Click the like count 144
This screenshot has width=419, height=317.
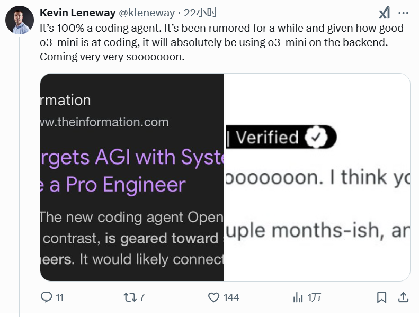point(231,297)
